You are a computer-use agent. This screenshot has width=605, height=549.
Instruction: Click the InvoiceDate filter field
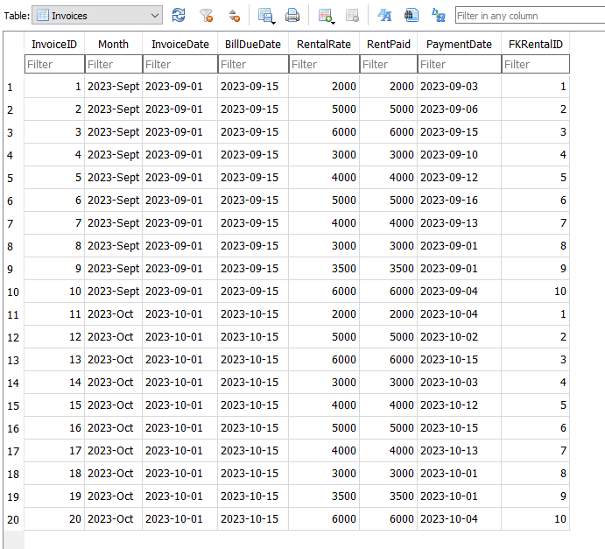(180, 64)
